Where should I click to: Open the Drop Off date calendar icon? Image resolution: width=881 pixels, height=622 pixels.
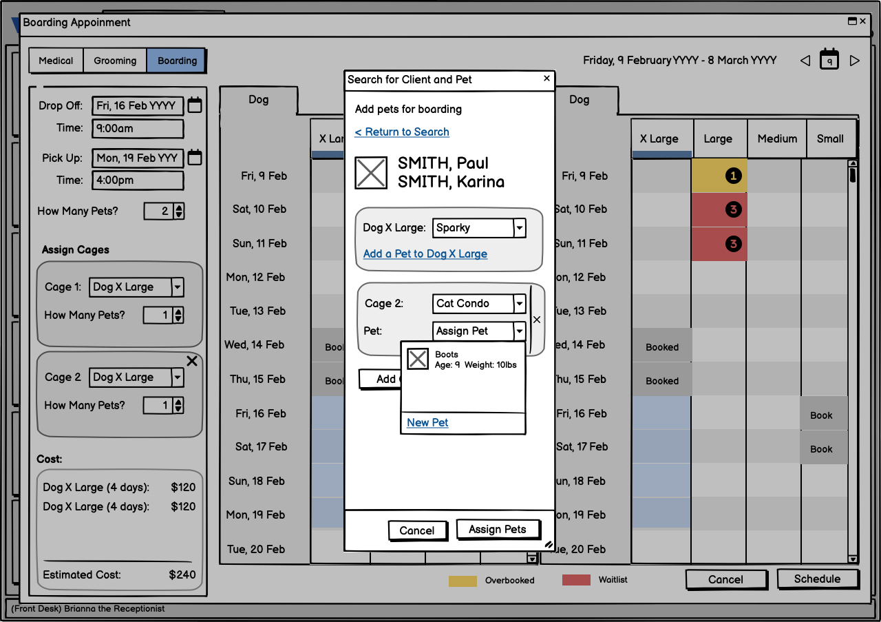[x=195, y=105]
